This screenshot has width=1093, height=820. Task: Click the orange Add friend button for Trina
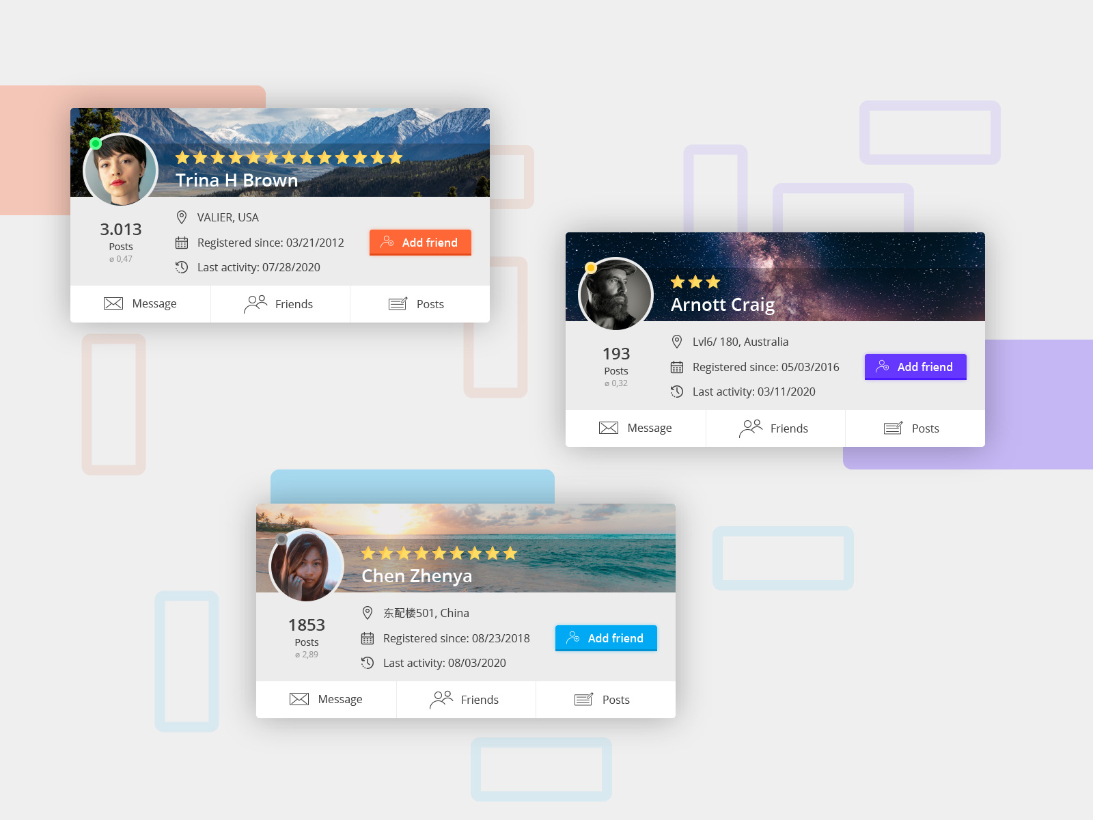[420, 243]
